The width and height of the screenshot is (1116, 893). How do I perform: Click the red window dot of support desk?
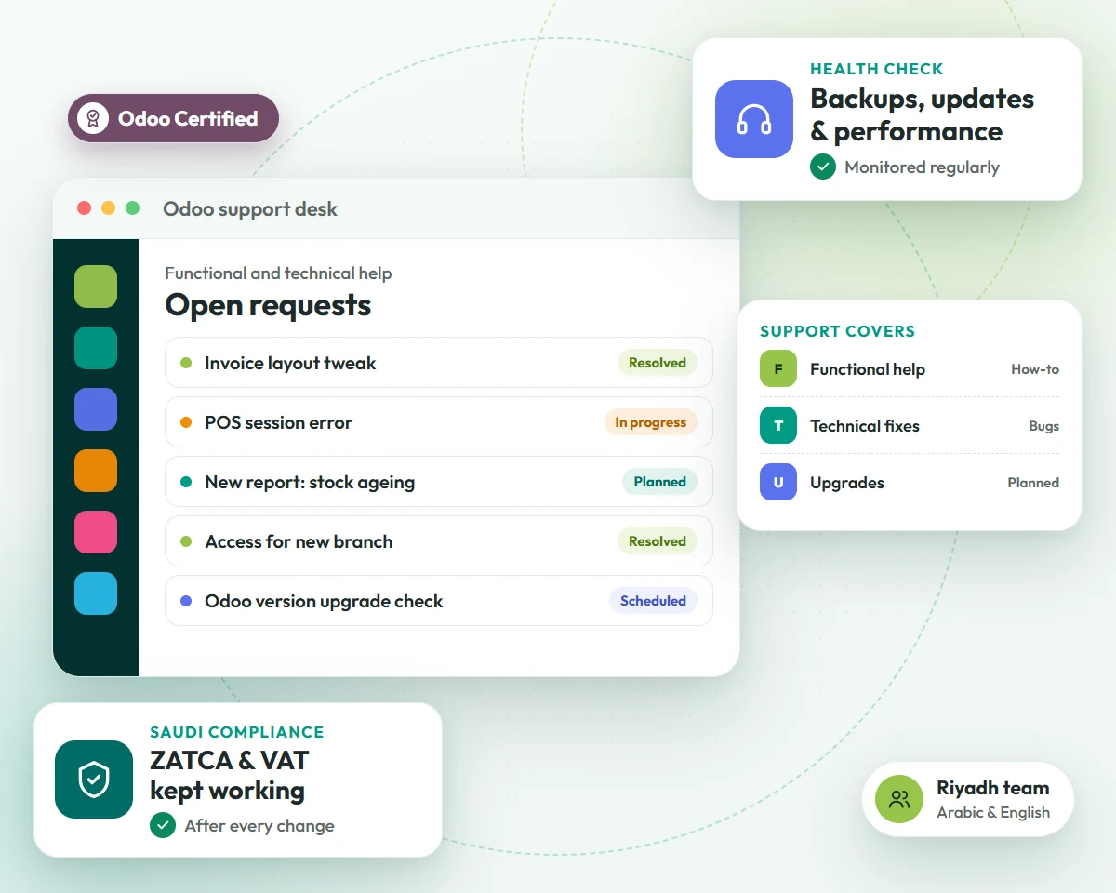[x=85, y=208]
